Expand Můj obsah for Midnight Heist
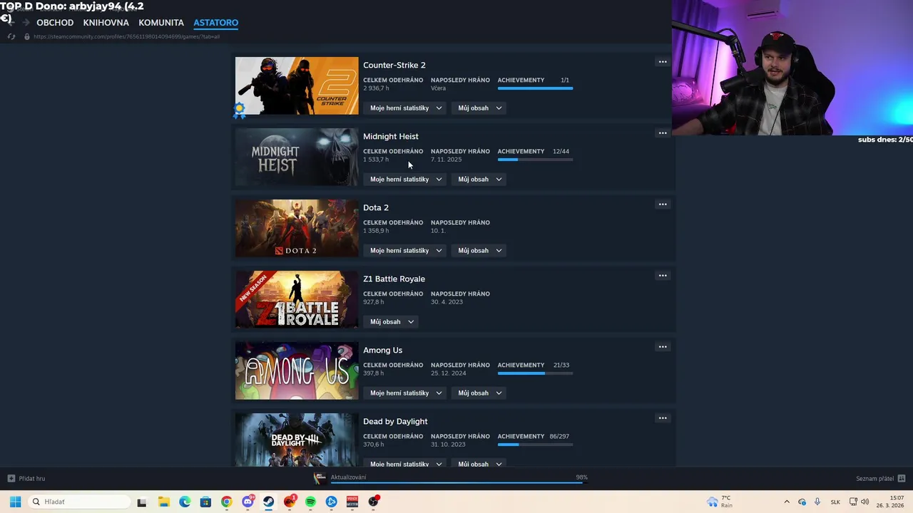Viewport: 913px width, 513px height. point(480,180)
